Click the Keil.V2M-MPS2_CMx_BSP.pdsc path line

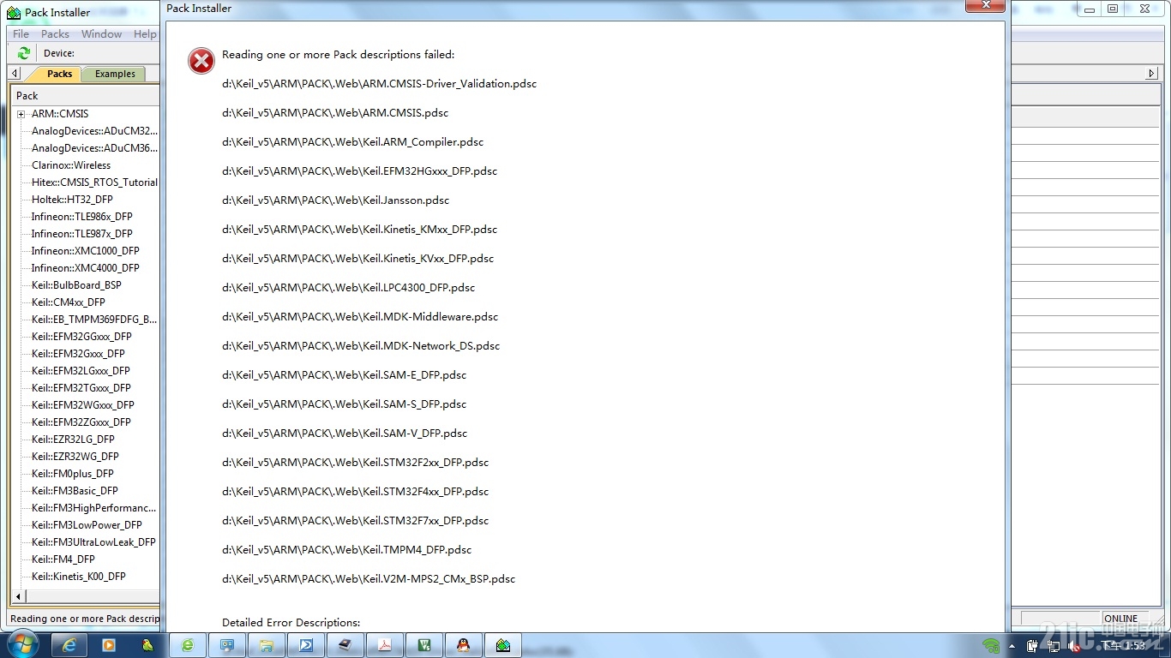click(x=369, y=579)
